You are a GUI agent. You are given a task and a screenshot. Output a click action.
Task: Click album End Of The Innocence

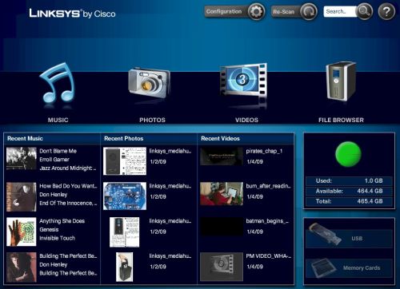68,203
